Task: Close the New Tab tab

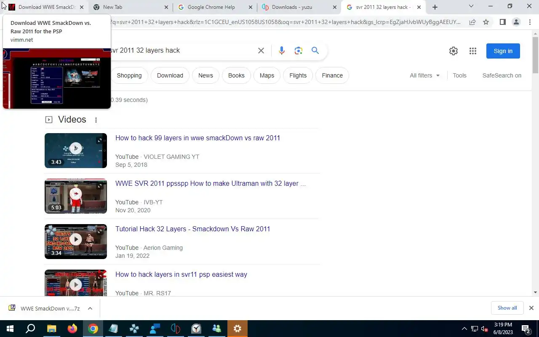Action: [166, 7]
